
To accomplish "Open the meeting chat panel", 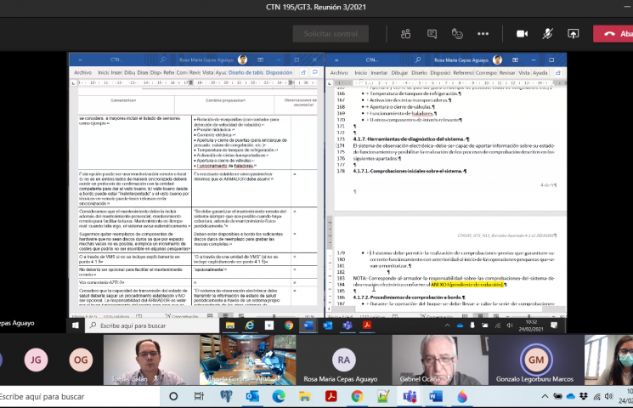I will (x=432, y=34).
